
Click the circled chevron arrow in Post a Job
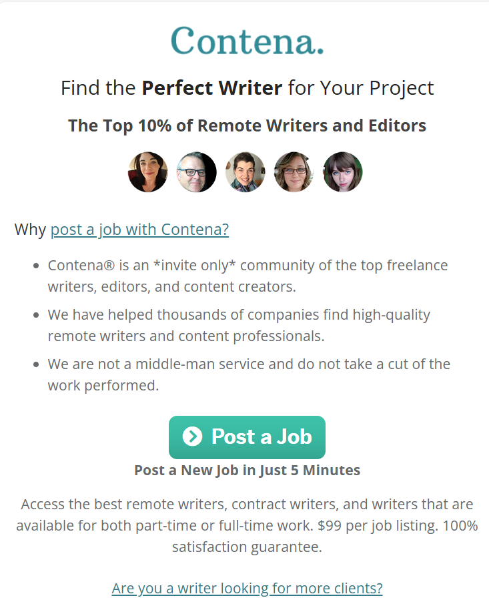pyautogui.click(x=193, y=436)
